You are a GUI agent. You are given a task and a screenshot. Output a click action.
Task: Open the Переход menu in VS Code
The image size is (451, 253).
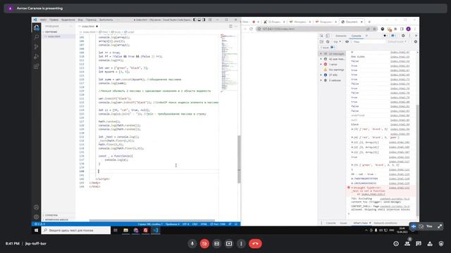[x=91, y=20]
